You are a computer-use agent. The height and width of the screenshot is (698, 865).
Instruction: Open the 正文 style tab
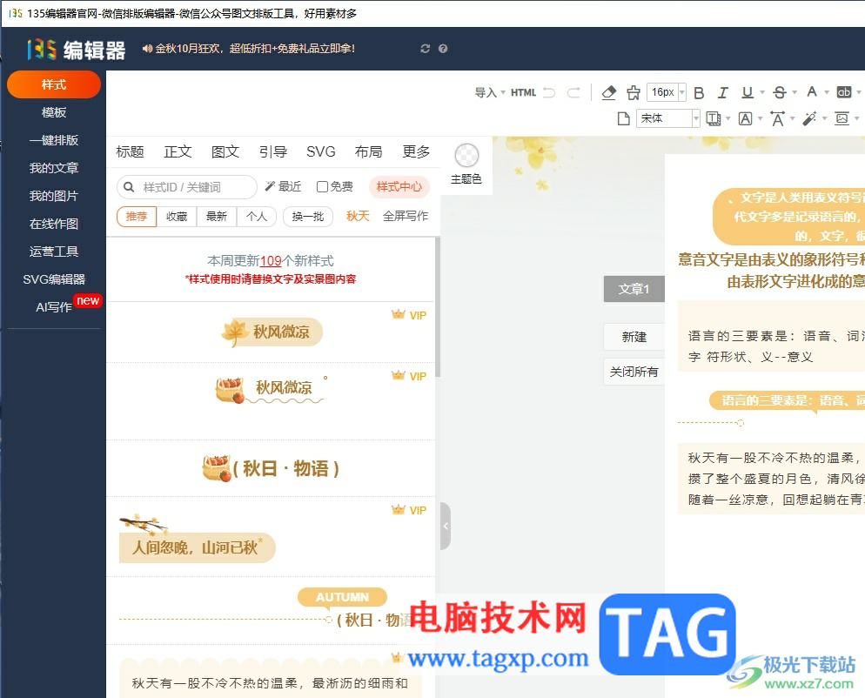178,151
